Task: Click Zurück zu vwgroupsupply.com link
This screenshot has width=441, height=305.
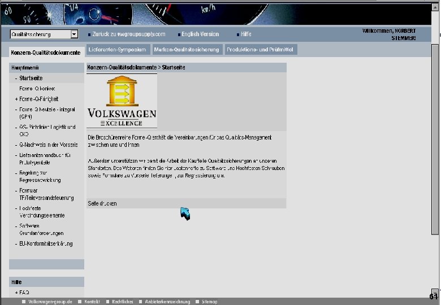Action: (x=129, y=34)
